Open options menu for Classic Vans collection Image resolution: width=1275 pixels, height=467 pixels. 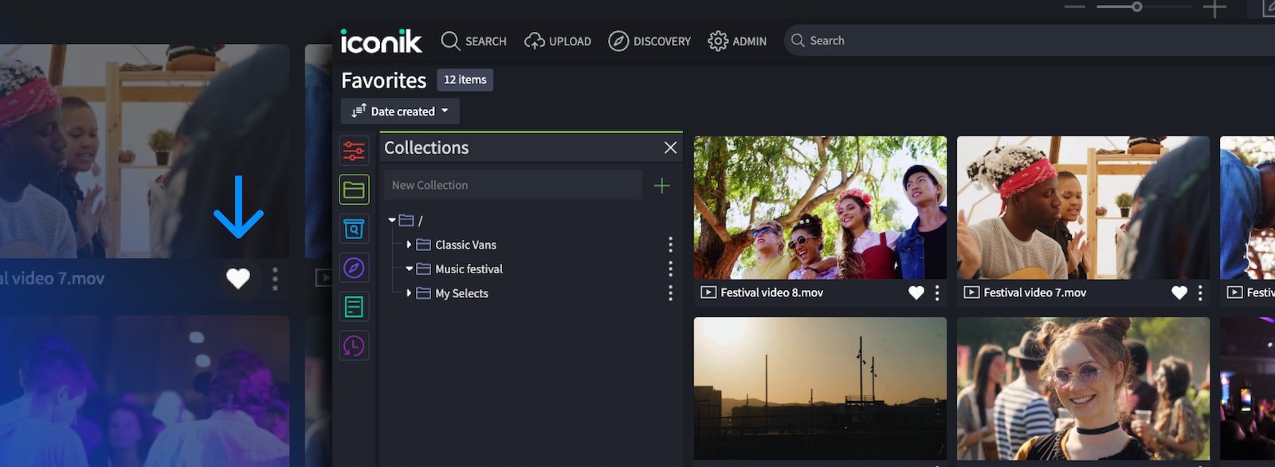tap(670, 245)
